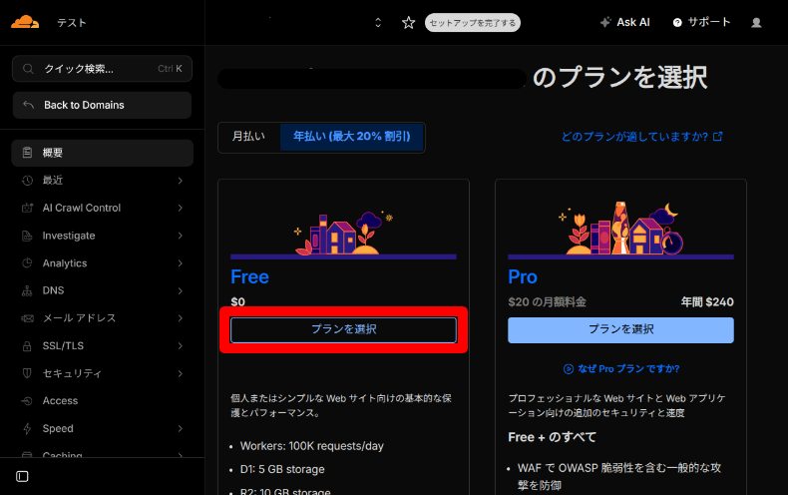Switch billing to 年払い (最大 20% 割引)

tap(351, 137)
